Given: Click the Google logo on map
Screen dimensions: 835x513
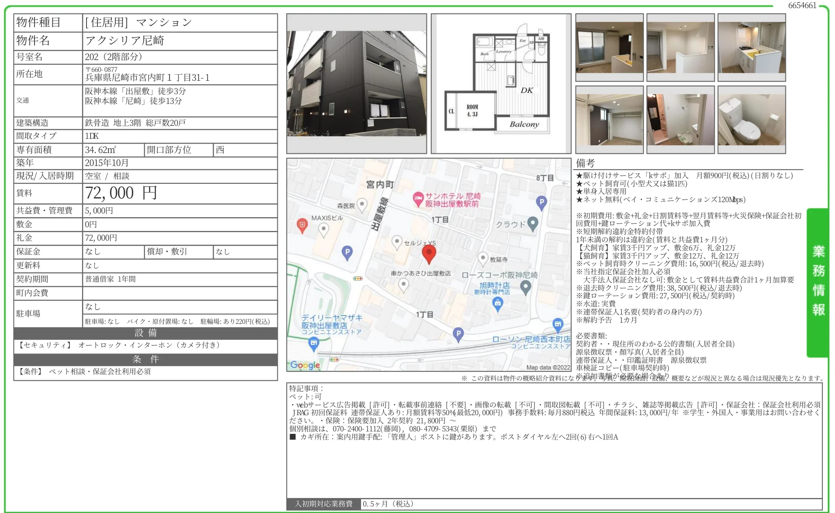Looking at the screenshot, I should (x=305, y=365).
